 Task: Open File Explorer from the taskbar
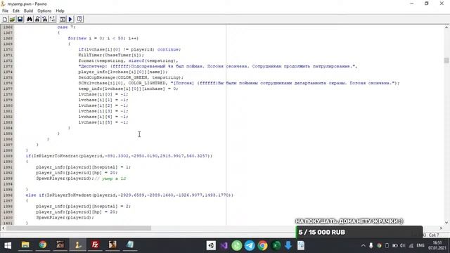25,245
